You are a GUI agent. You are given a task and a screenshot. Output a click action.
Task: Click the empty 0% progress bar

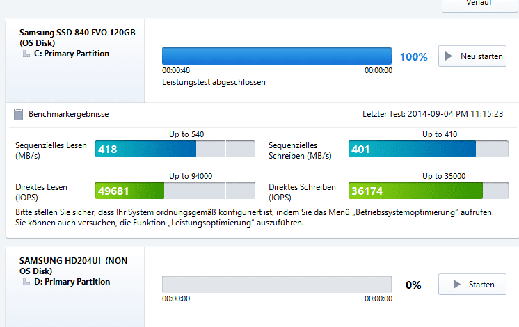(x=277, y=284)
